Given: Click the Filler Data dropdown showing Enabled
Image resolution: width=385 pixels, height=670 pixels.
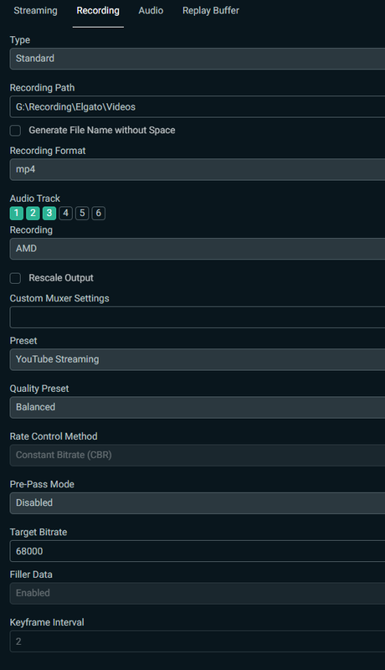Looking at the screenshot, I should (198, 593).
